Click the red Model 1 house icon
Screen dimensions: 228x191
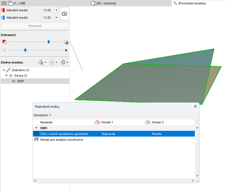point(98,122)
